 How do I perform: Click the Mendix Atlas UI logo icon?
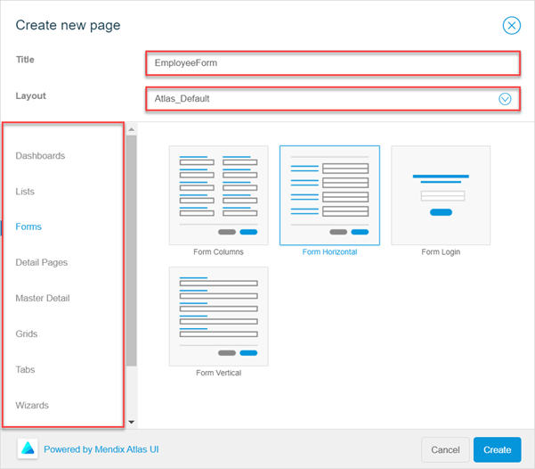tap(28, 449)
